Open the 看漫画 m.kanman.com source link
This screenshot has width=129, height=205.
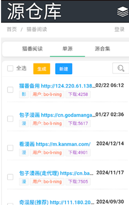(x=55, y=144)
